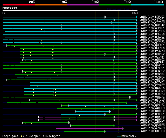Click the cyan ~100% legend segment
Image resolution: width=166 pixels, height=138 pixels.
pos(148,5)
